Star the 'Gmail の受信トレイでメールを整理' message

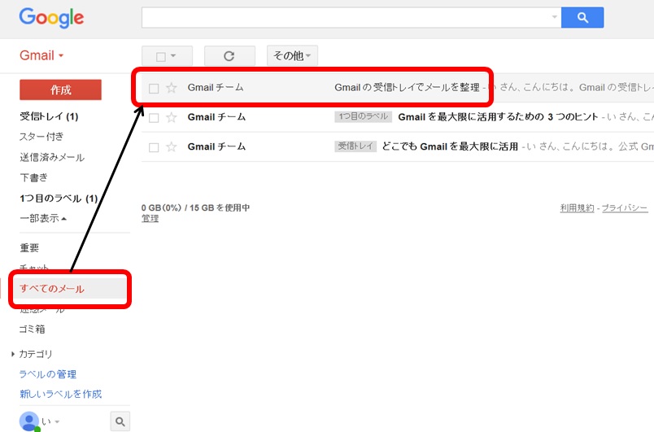(x=172, y=88)
